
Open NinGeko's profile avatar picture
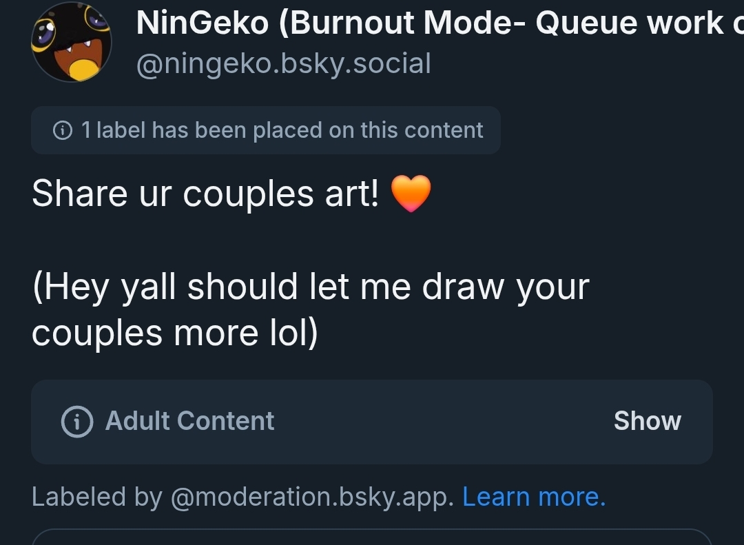(x=72, y=43)
